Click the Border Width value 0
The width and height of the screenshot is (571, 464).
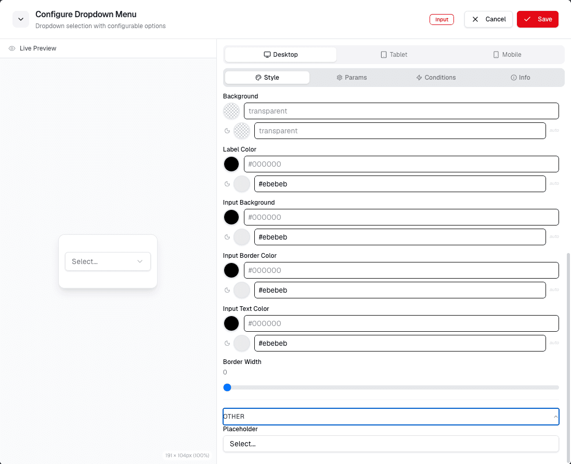pyautogui.click(x=225, y=372)
